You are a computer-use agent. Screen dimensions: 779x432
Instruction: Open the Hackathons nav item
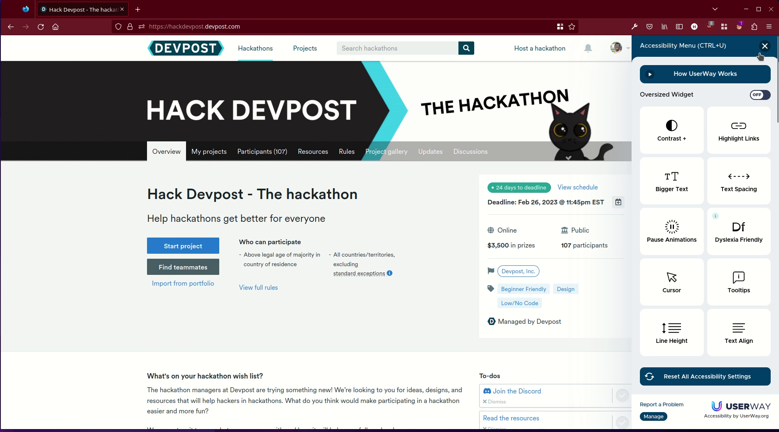255,48
